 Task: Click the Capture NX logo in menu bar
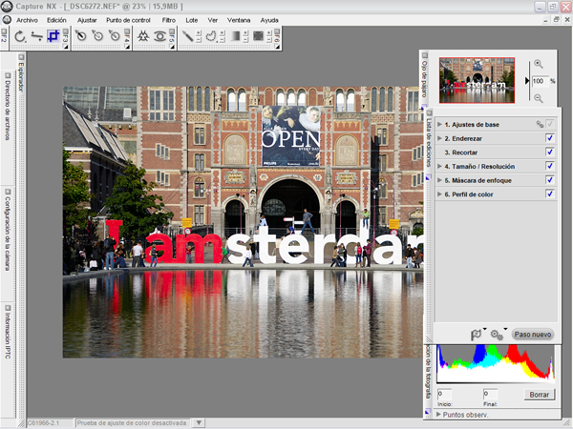(x=7, y=20)
